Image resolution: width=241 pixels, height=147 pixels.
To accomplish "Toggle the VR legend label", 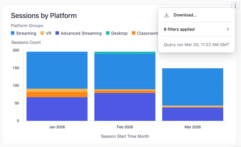I will click(49, 33).
